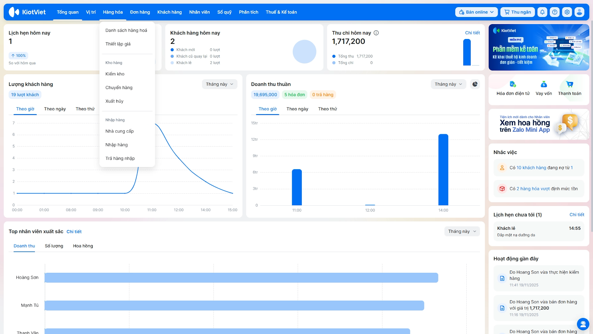Click the 19 lượt khách badge

pyautogui.click(x=25, y=95)
